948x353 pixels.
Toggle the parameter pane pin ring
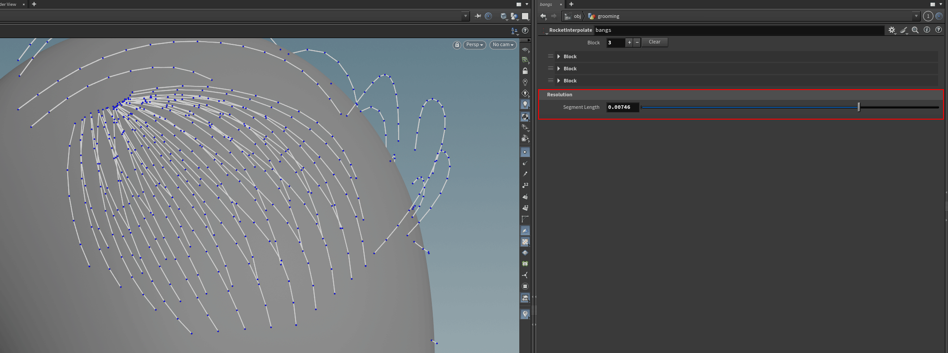939,16
